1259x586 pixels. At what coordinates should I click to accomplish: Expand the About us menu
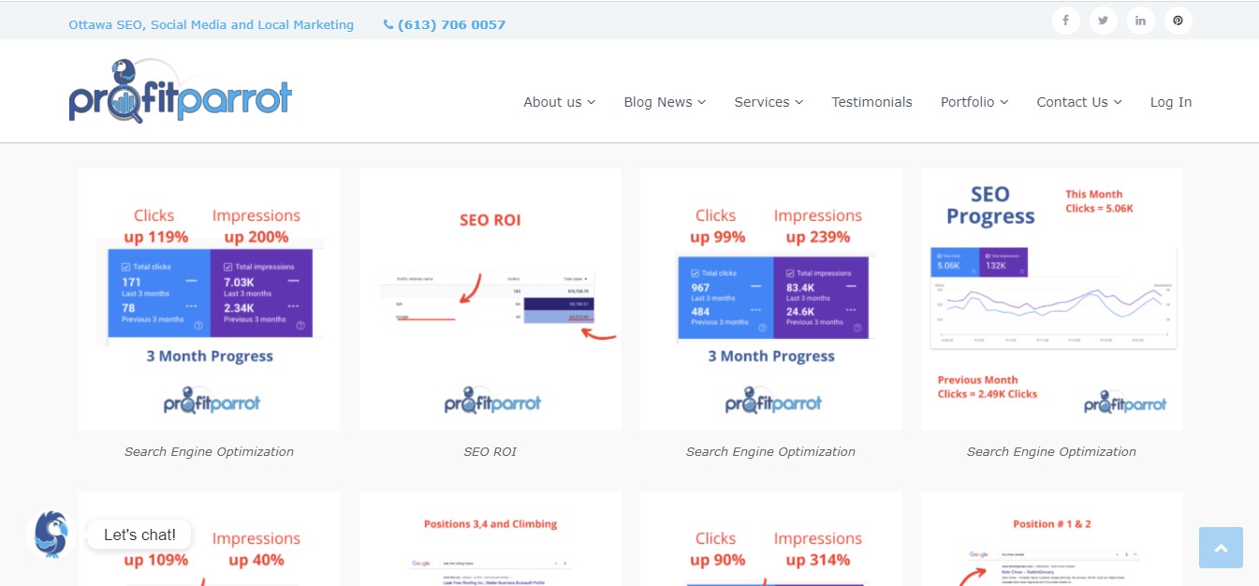tap(559, 102)
